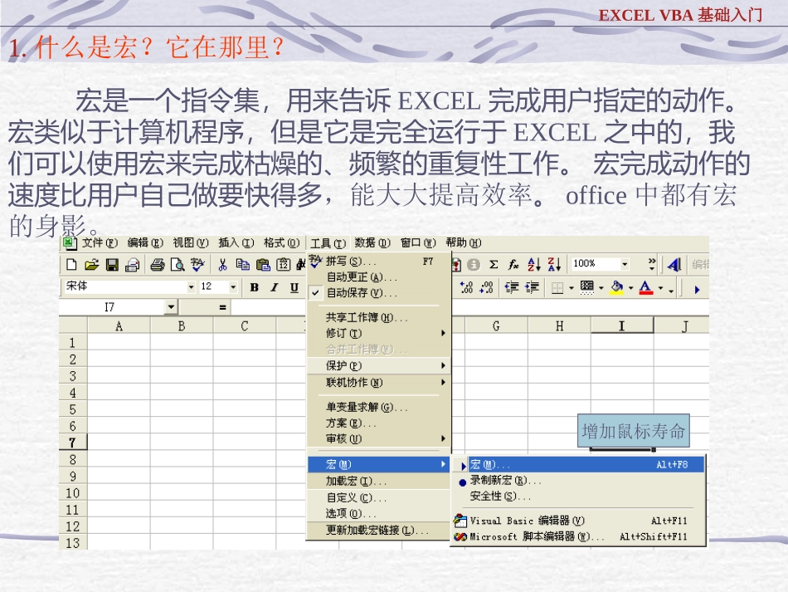Viewport: 788px width, 592px height.
Task: Click the Print Preview magnifier icon
Action: pos(178,265)
